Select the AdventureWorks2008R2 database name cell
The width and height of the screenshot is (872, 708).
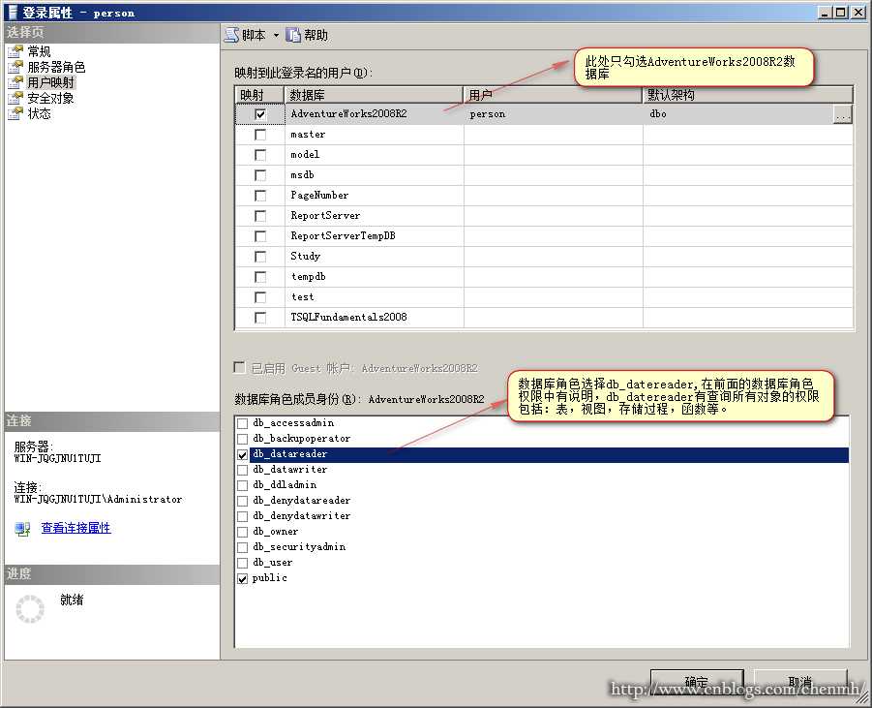click(x=375, y=114)
